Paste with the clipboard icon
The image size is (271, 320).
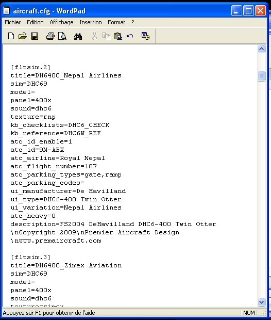click(118, 36)
